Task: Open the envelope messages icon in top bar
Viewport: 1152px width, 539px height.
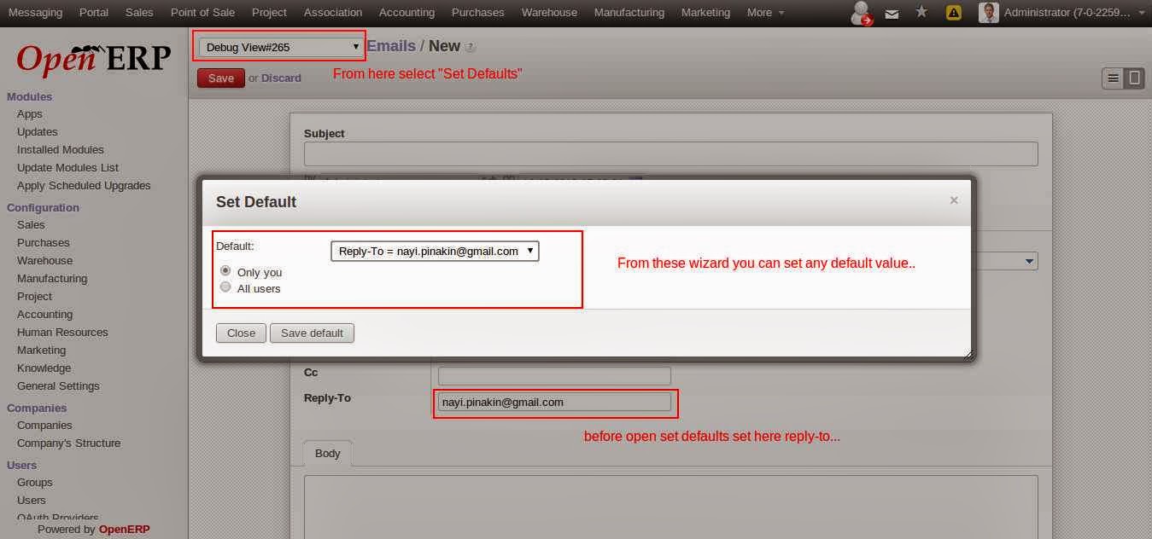Action: 892,13
